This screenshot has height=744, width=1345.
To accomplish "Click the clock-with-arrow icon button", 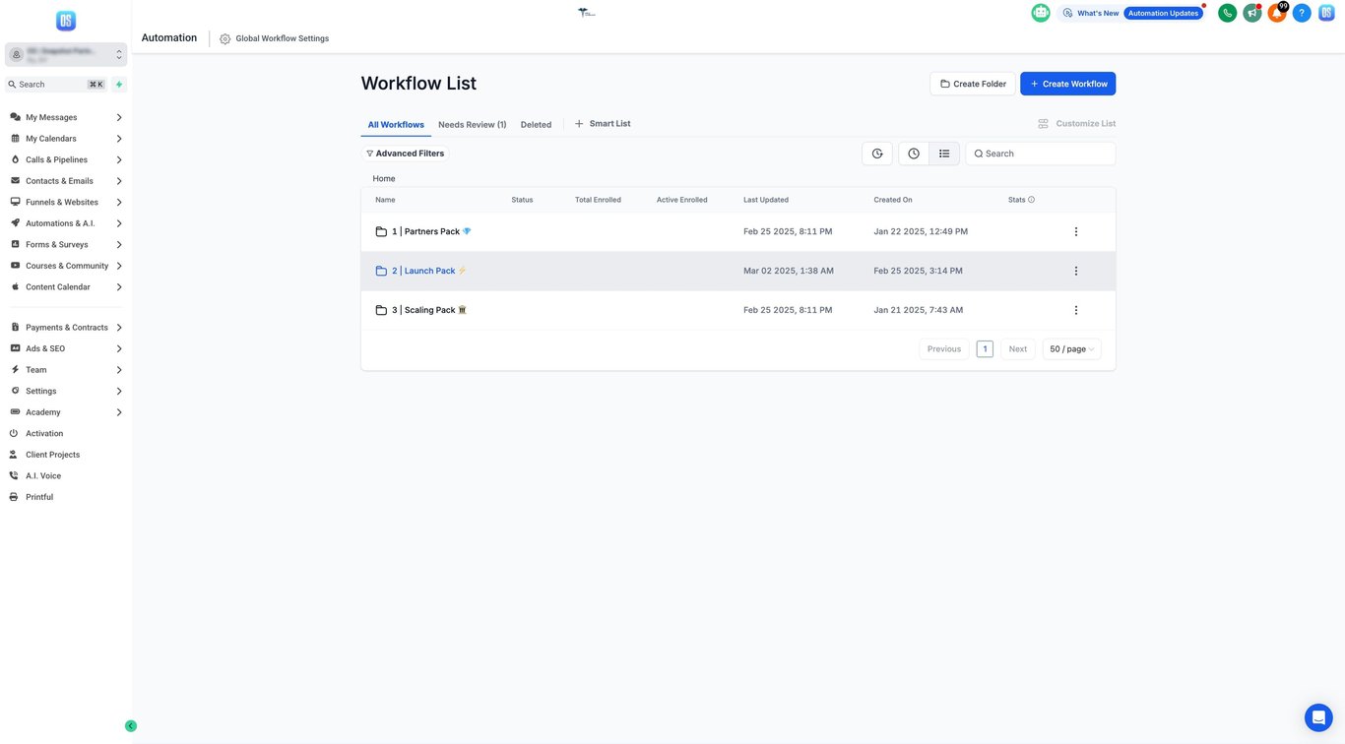I will 877,154.
